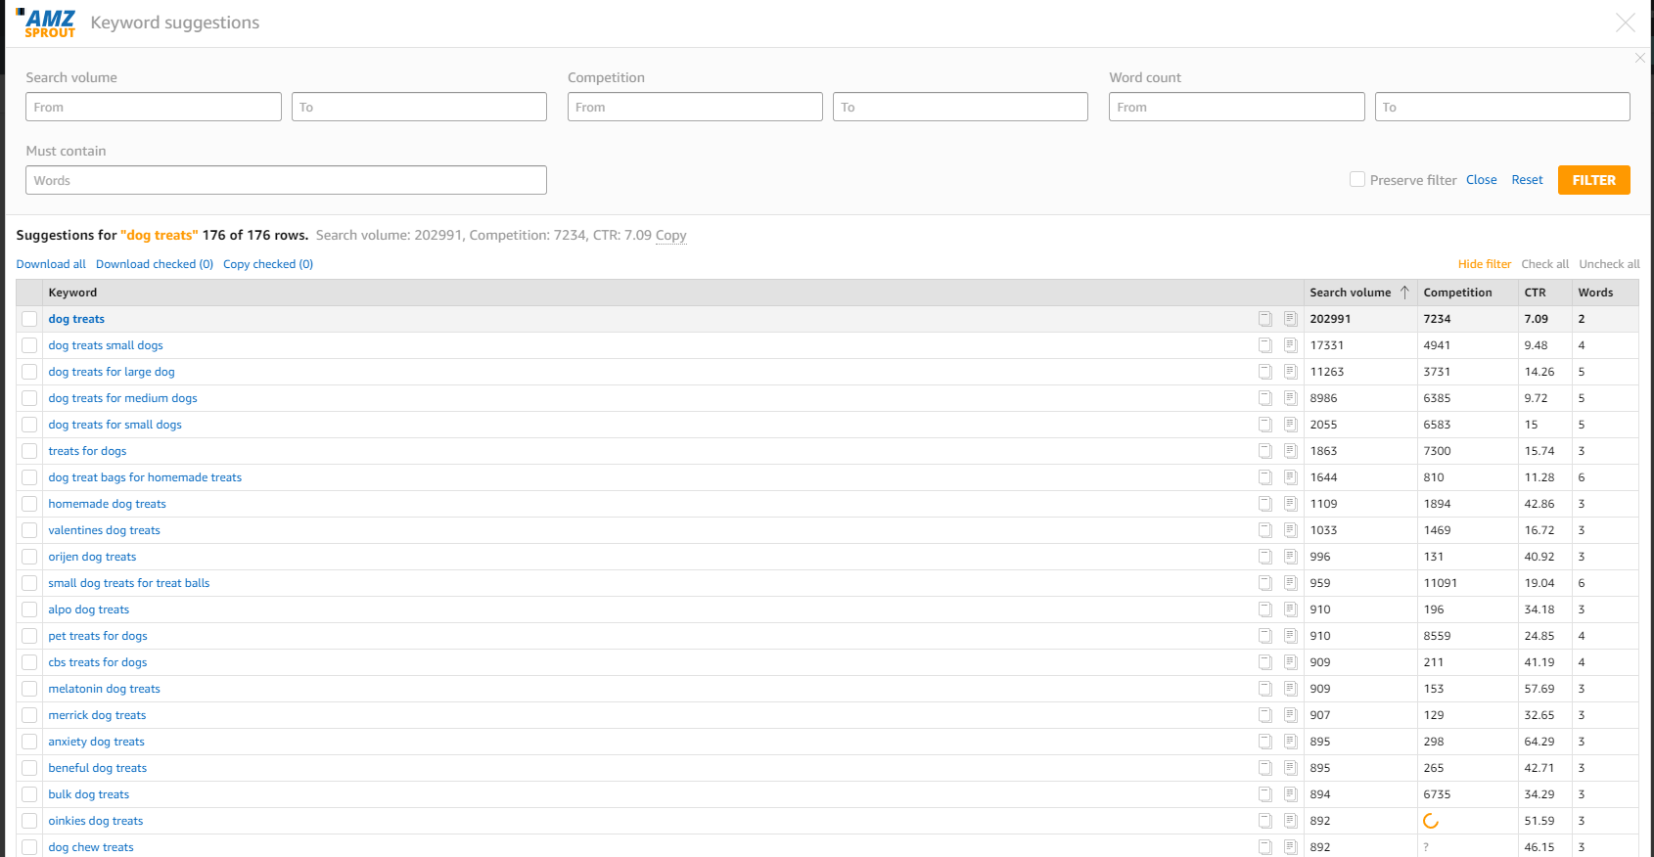Image resolution: width=1654 pixels, height=857 pixels.
Task: Click Copy link beside CTR summary
Action: click(x=670, y=235)
